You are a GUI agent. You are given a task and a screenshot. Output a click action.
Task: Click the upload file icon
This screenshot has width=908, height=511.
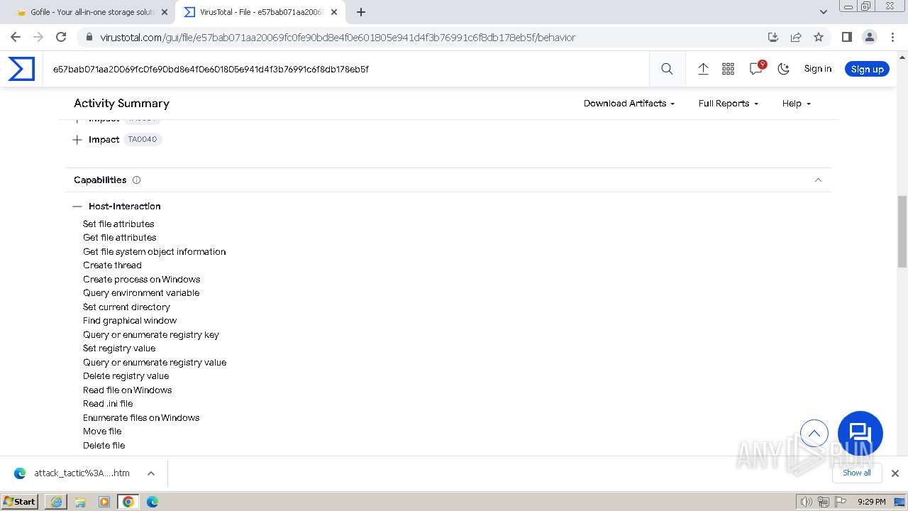[703, 69]
